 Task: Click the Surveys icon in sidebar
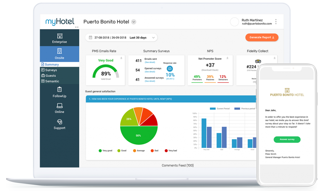(x=43, y=70)
